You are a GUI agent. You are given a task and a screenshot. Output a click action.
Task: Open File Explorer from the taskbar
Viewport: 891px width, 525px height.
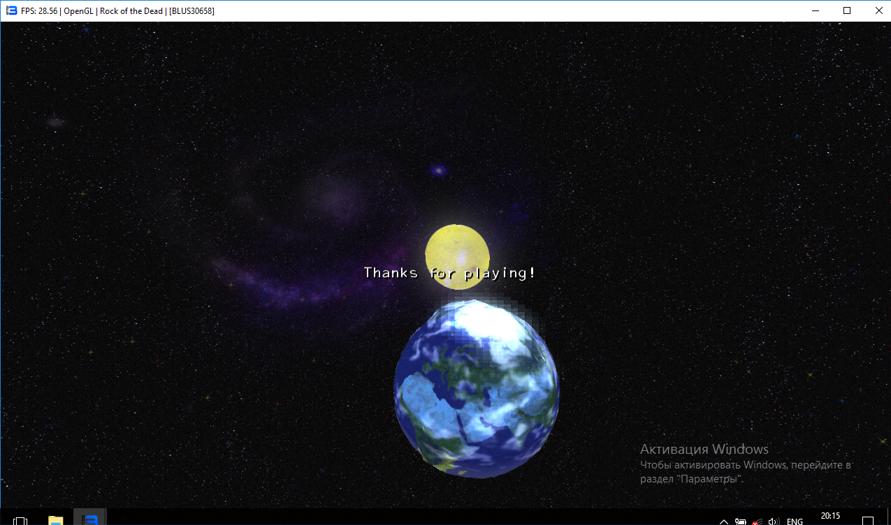coord(55,520)
